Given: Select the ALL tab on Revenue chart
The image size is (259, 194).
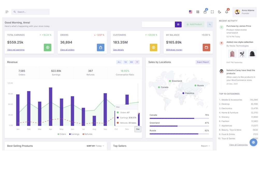Looking at the screenshot, I should pyautogui.click(x=119, y=62).
